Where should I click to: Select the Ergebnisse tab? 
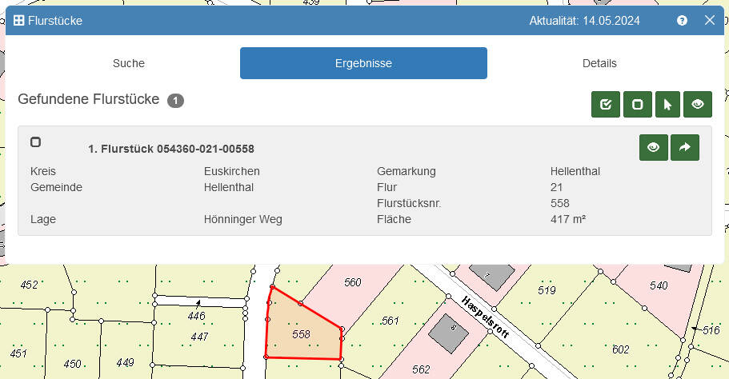pos(363,63)
